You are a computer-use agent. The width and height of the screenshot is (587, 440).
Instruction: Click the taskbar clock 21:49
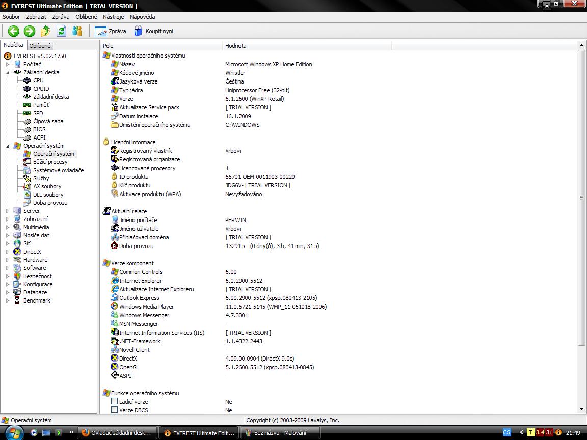(573, 433)
